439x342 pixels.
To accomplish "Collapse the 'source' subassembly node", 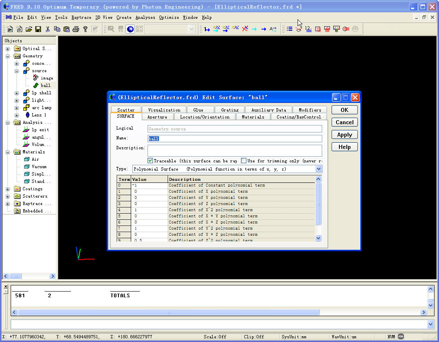I will [x=17, y=71].
